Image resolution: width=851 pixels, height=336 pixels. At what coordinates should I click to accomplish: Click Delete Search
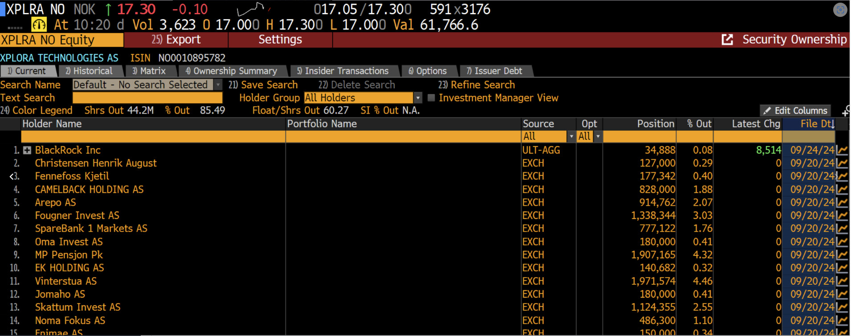pos(357,85)
